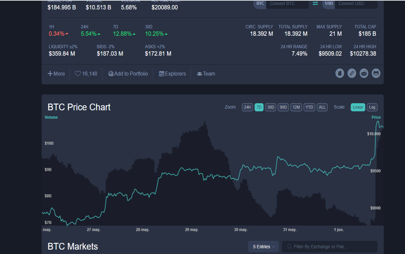
Task: Focus the Filter By Exchange or Pair field
Action: (x=330, y=247)
